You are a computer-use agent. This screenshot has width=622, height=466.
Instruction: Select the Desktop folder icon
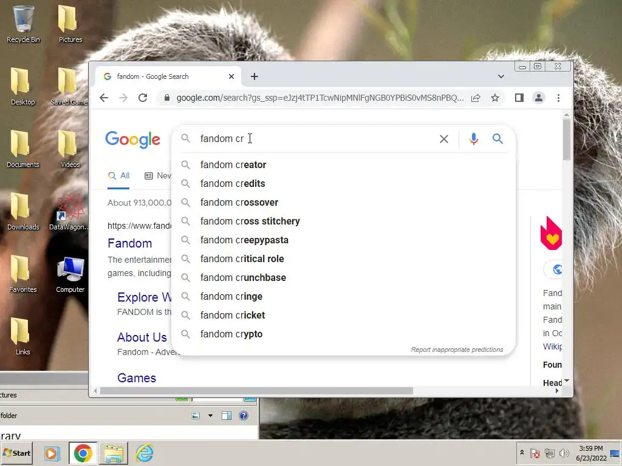coord(22,86)
